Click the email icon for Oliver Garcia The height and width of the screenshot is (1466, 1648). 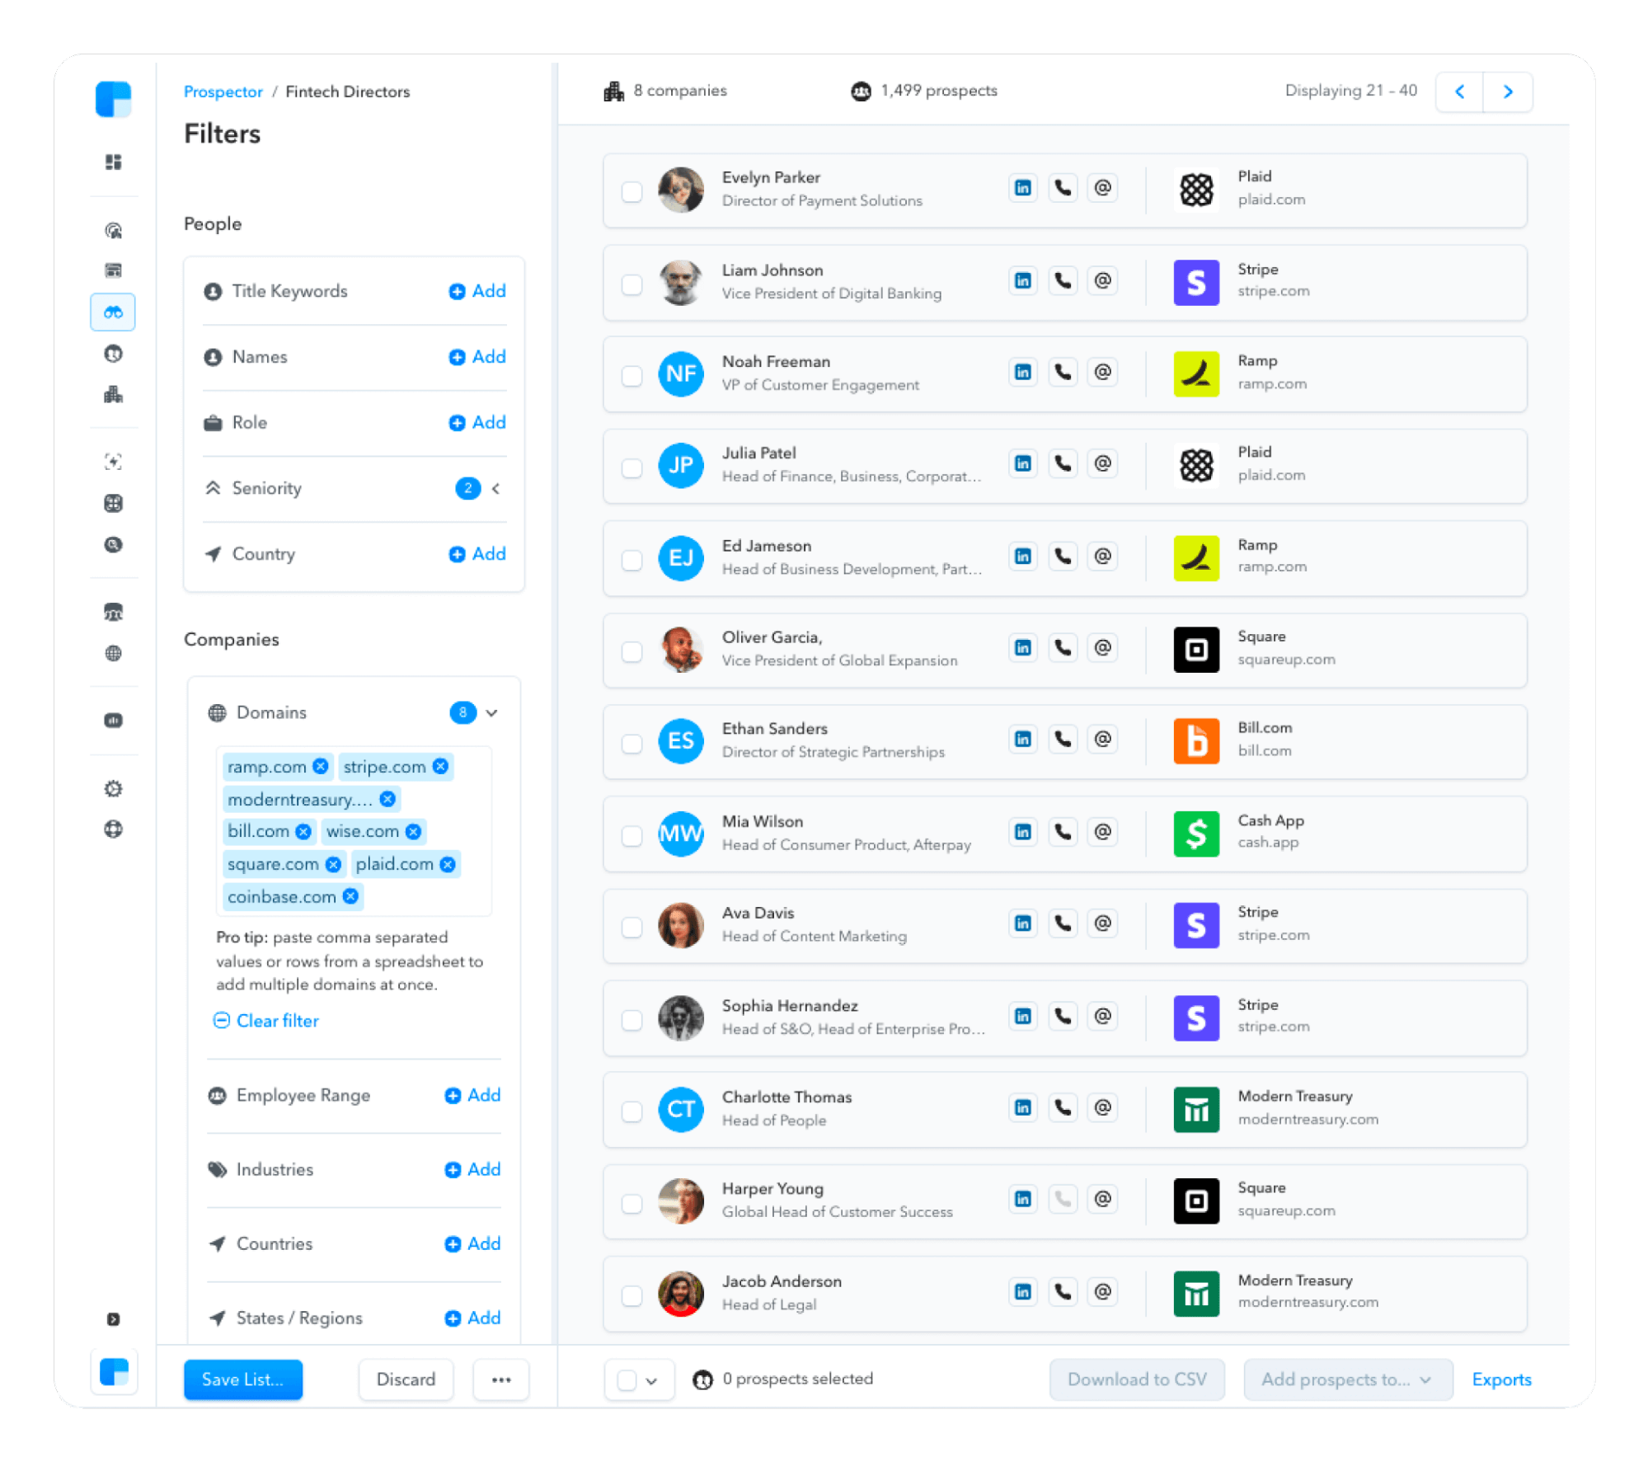click(x=1102, y=648)
